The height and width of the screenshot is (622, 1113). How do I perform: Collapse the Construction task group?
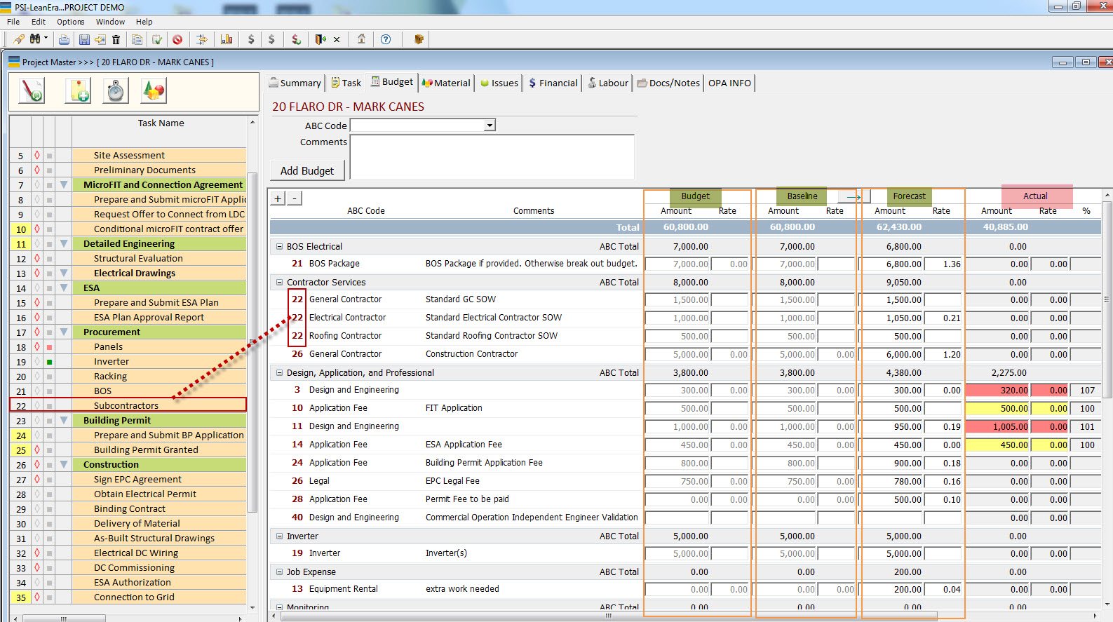64,465
